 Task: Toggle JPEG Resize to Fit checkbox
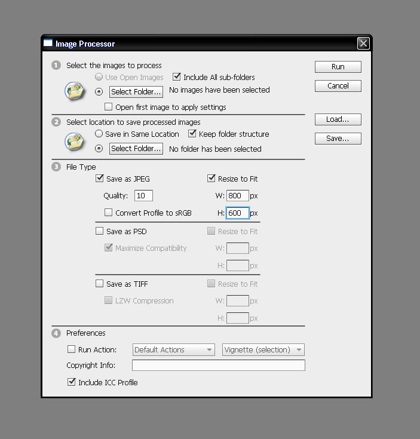[x=211, y=179]
